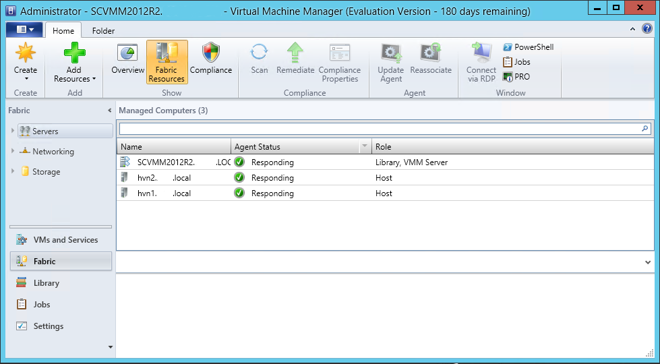Open the VMs and Services workspace
660x364 pixels.
[61, 240]
